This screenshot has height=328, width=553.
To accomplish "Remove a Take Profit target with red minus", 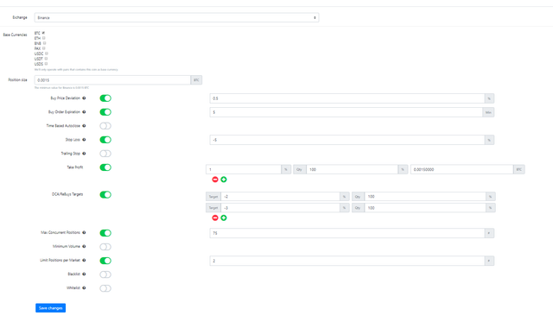I will click(x=215, y=180).
